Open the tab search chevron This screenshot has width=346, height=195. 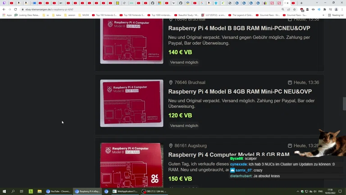(x=317, y=3)
